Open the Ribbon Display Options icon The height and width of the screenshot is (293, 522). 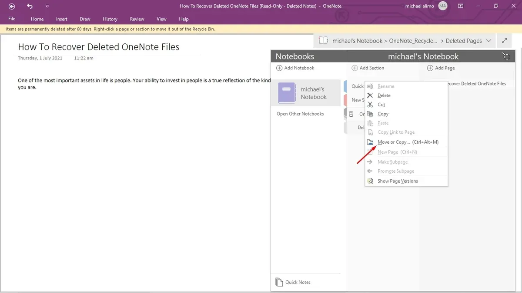(x=462, y=6)
